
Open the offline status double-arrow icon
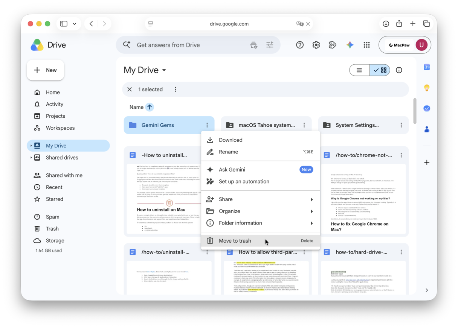pos(332,45)
